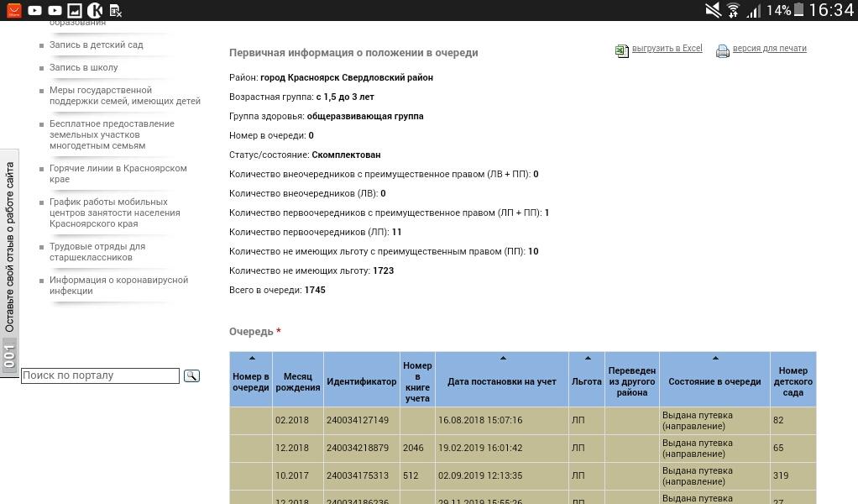Click birth month 02.2018 cell
The image size is (858, 504).
tap(298, 420)
